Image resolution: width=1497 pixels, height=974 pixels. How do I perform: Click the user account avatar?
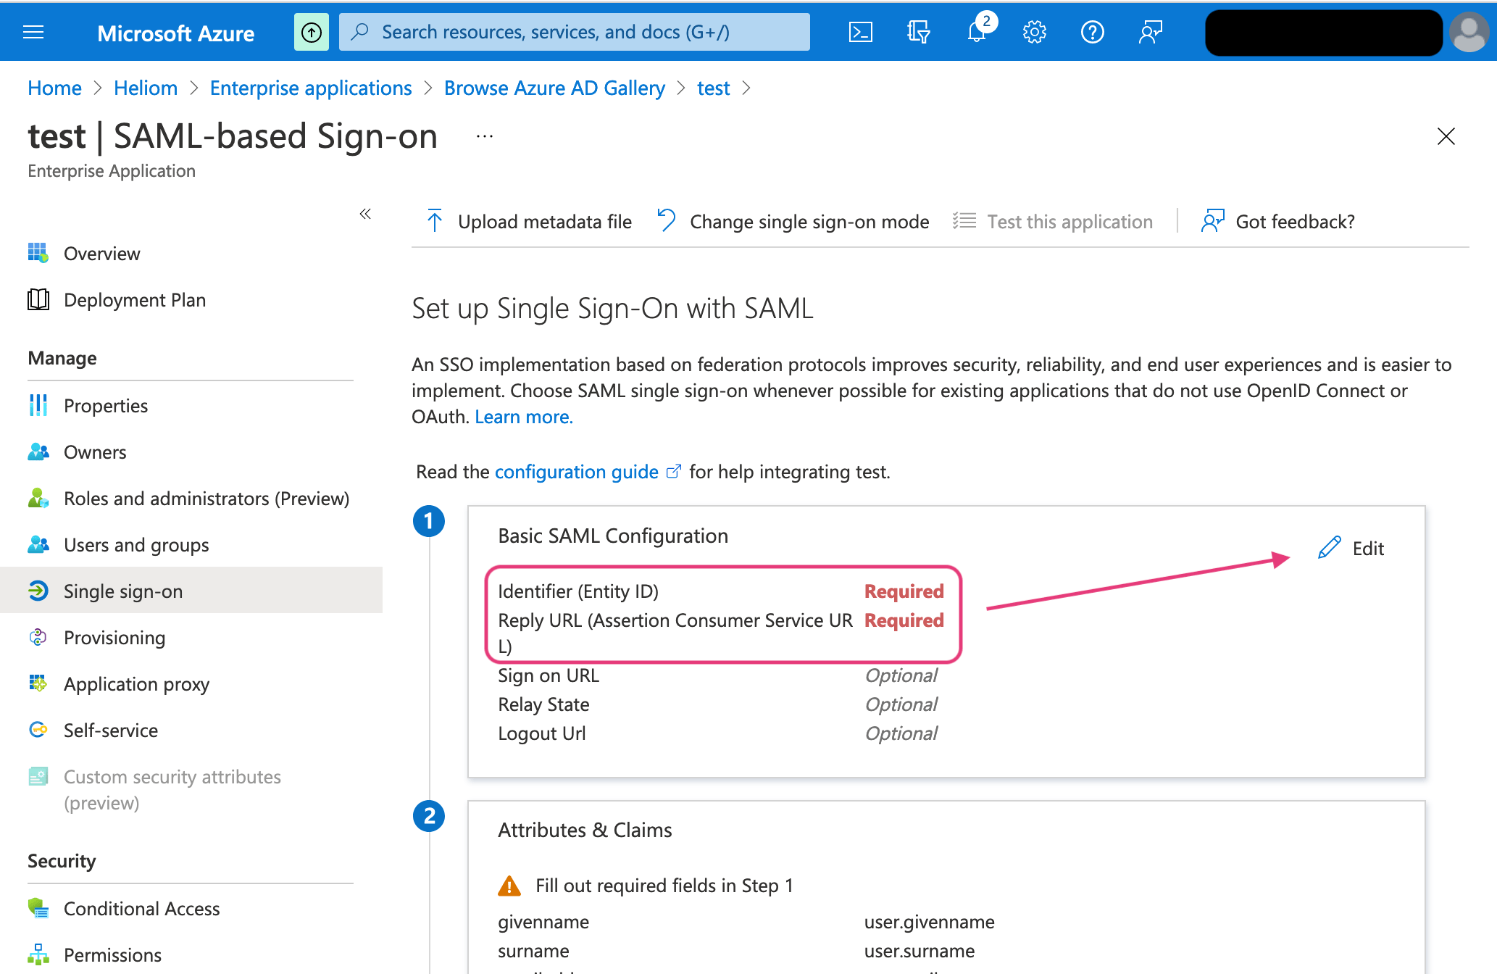pyautogui.click(x=1469, y=32)
